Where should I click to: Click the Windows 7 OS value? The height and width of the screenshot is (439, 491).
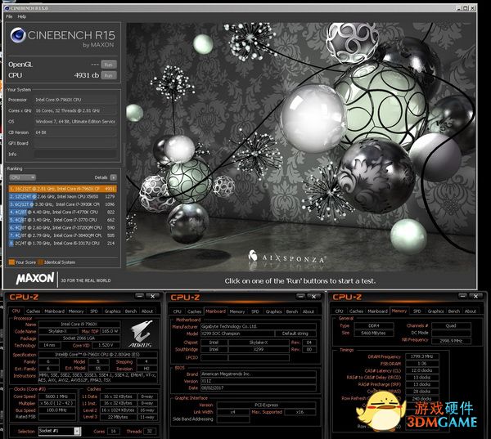[75, 122]
